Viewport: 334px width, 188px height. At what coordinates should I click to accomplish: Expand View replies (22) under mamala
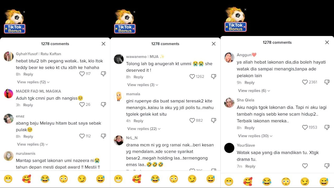(x=144, y=129)
